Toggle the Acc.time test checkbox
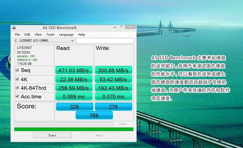Image resolution: width=243 pixels, height=148 pixels. [x=17, y=96]
